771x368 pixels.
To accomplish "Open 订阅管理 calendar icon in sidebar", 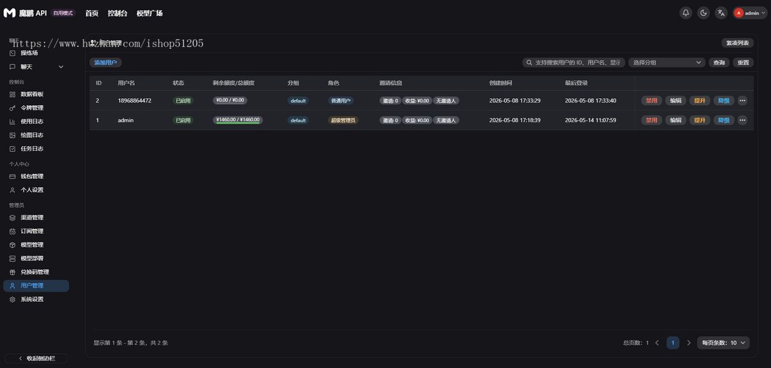I will pyautogui.click(x=12, y=231).
